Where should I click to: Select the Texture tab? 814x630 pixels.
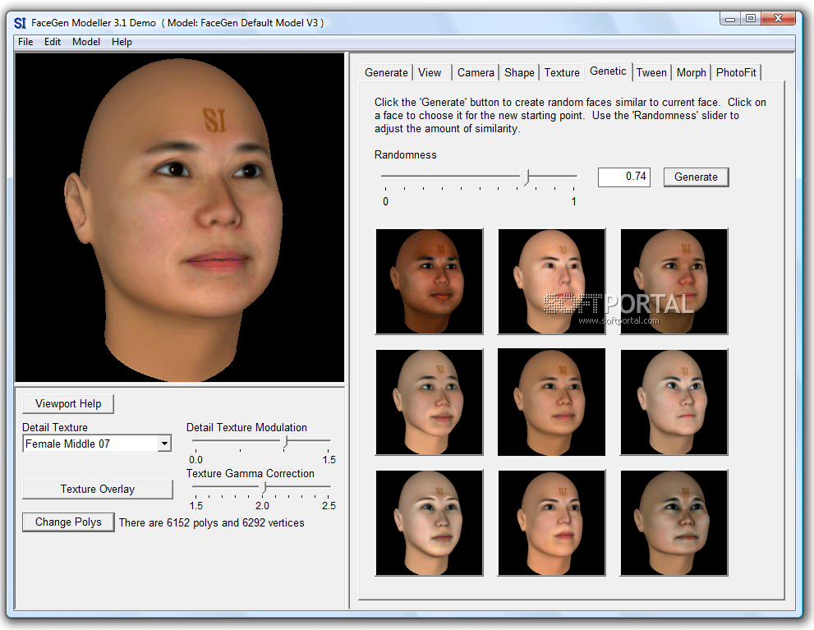click(x=562, y=72)
